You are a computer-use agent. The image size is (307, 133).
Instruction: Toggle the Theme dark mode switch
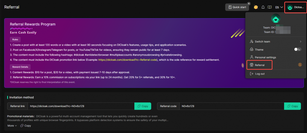coord(298,49)
